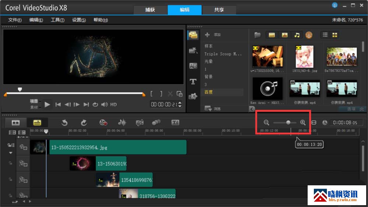Click the Undo arrow in timeline toolbar
Screen dimensions: 368x207
click(65, 123)
